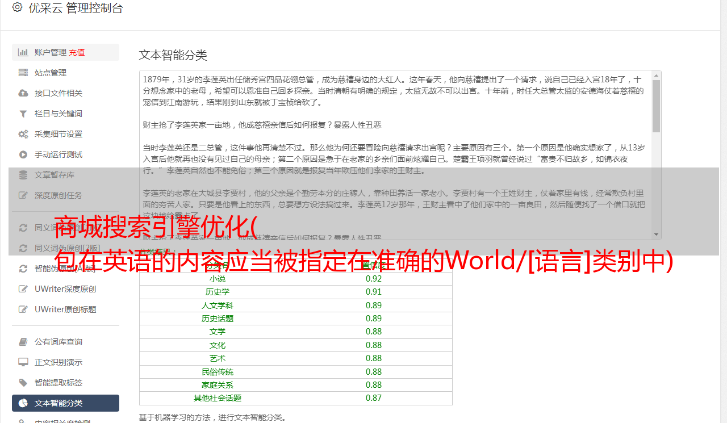Click the 民俗传统 category cell
Screen dimensions: 727x423
pos(217,372)
